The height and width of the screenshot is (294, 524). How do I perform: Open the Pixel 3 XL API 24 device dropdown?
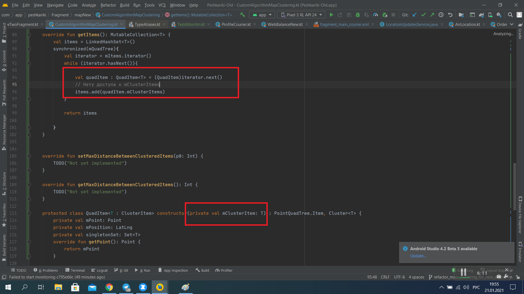point(301,15)
